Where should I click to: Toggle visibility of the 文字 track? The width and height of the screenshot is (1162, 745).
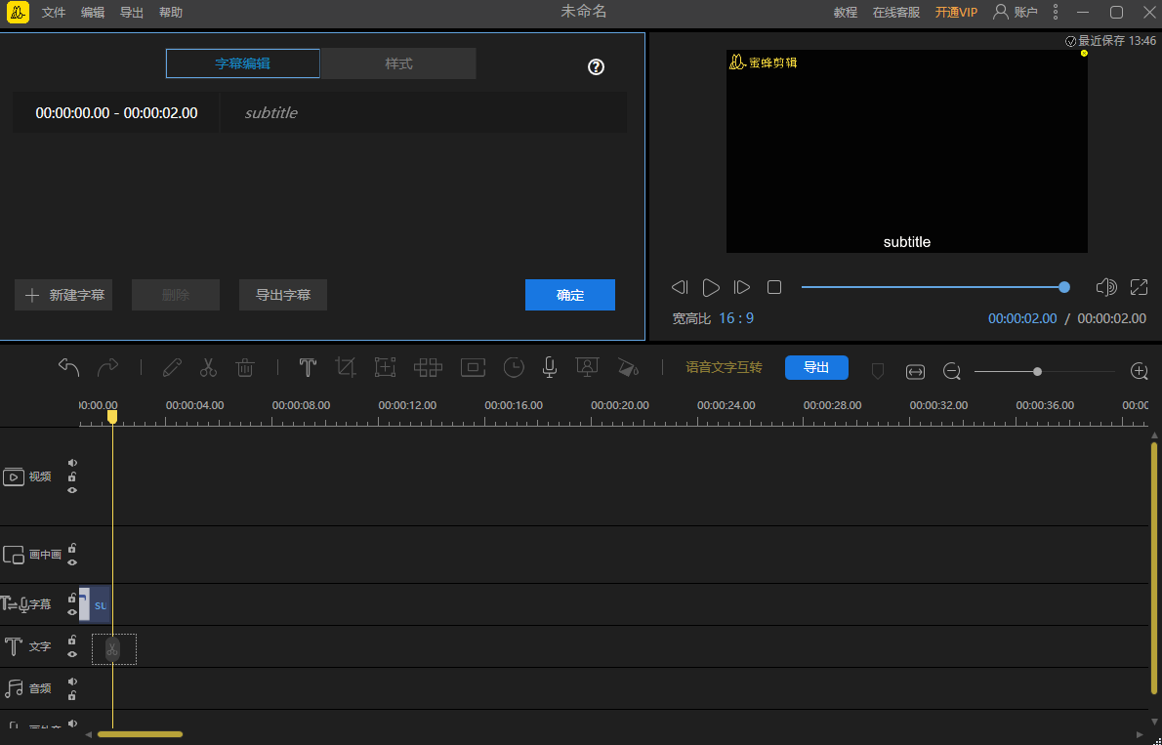tap(72, 654)
